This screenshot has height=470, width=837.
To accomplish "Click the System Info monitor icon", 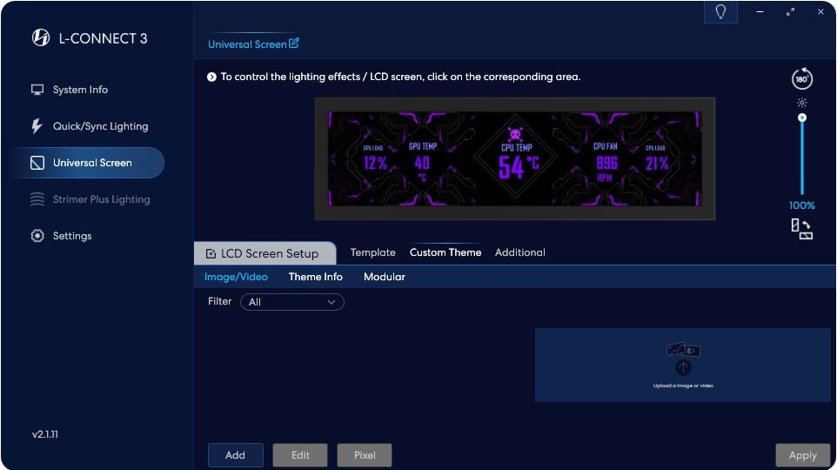I will [37, 90].
